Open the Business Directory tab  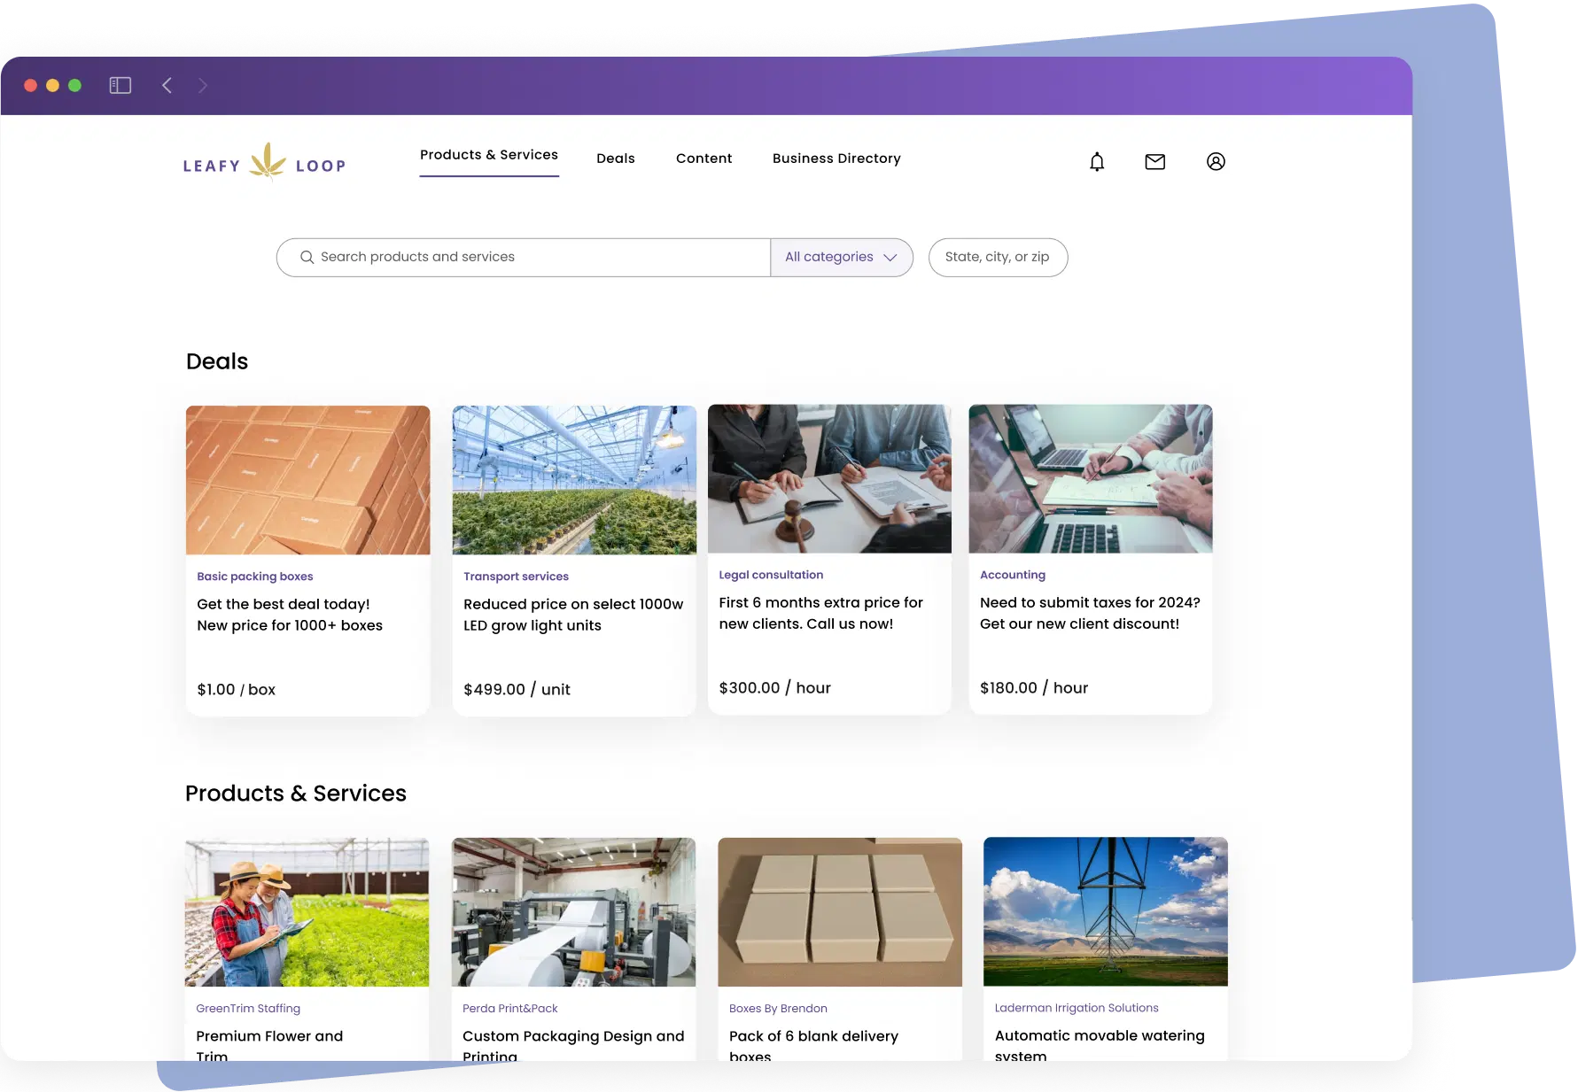(836, 158)
